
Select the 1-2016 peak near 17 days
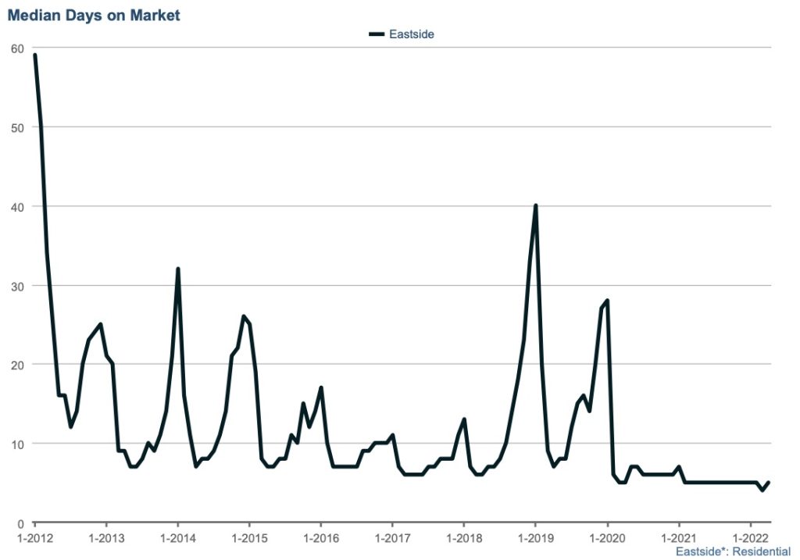coord(321,388)
